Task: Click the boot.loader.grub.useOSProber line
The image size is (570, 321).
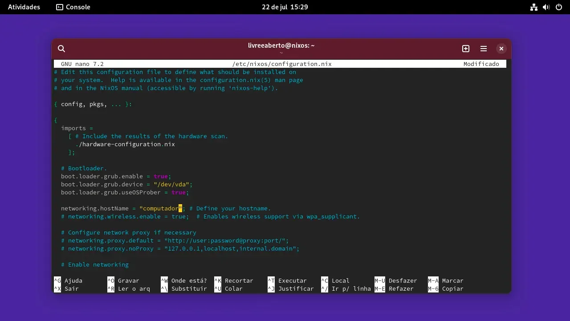Action: point(125,193)
